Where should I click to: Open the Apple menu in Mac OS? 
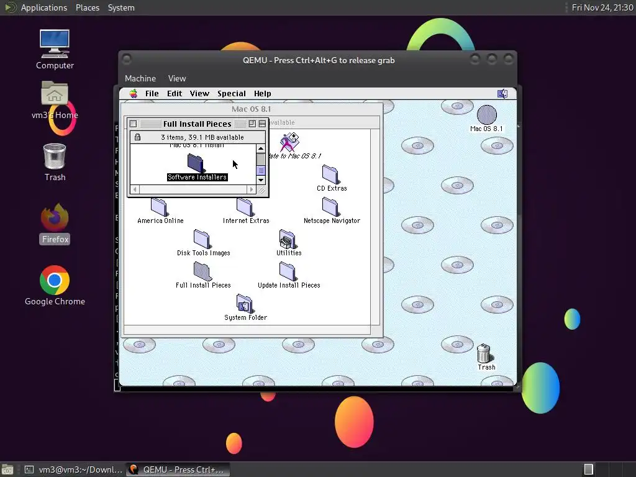(134, 94)
